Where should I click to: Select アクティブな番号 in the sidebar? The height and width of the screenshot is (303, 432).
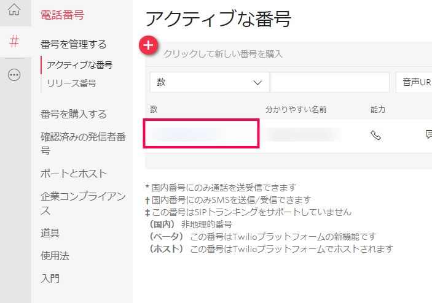tap(79, 64)
